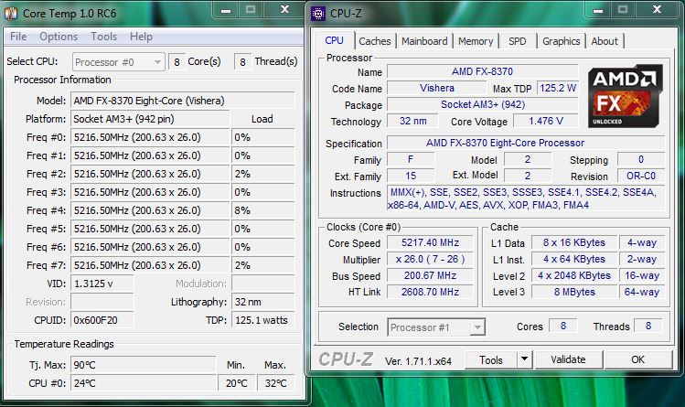This screenshot has width=685, height=407.
Task: Click the Revision value OR-C0
Action: point(641,176)
